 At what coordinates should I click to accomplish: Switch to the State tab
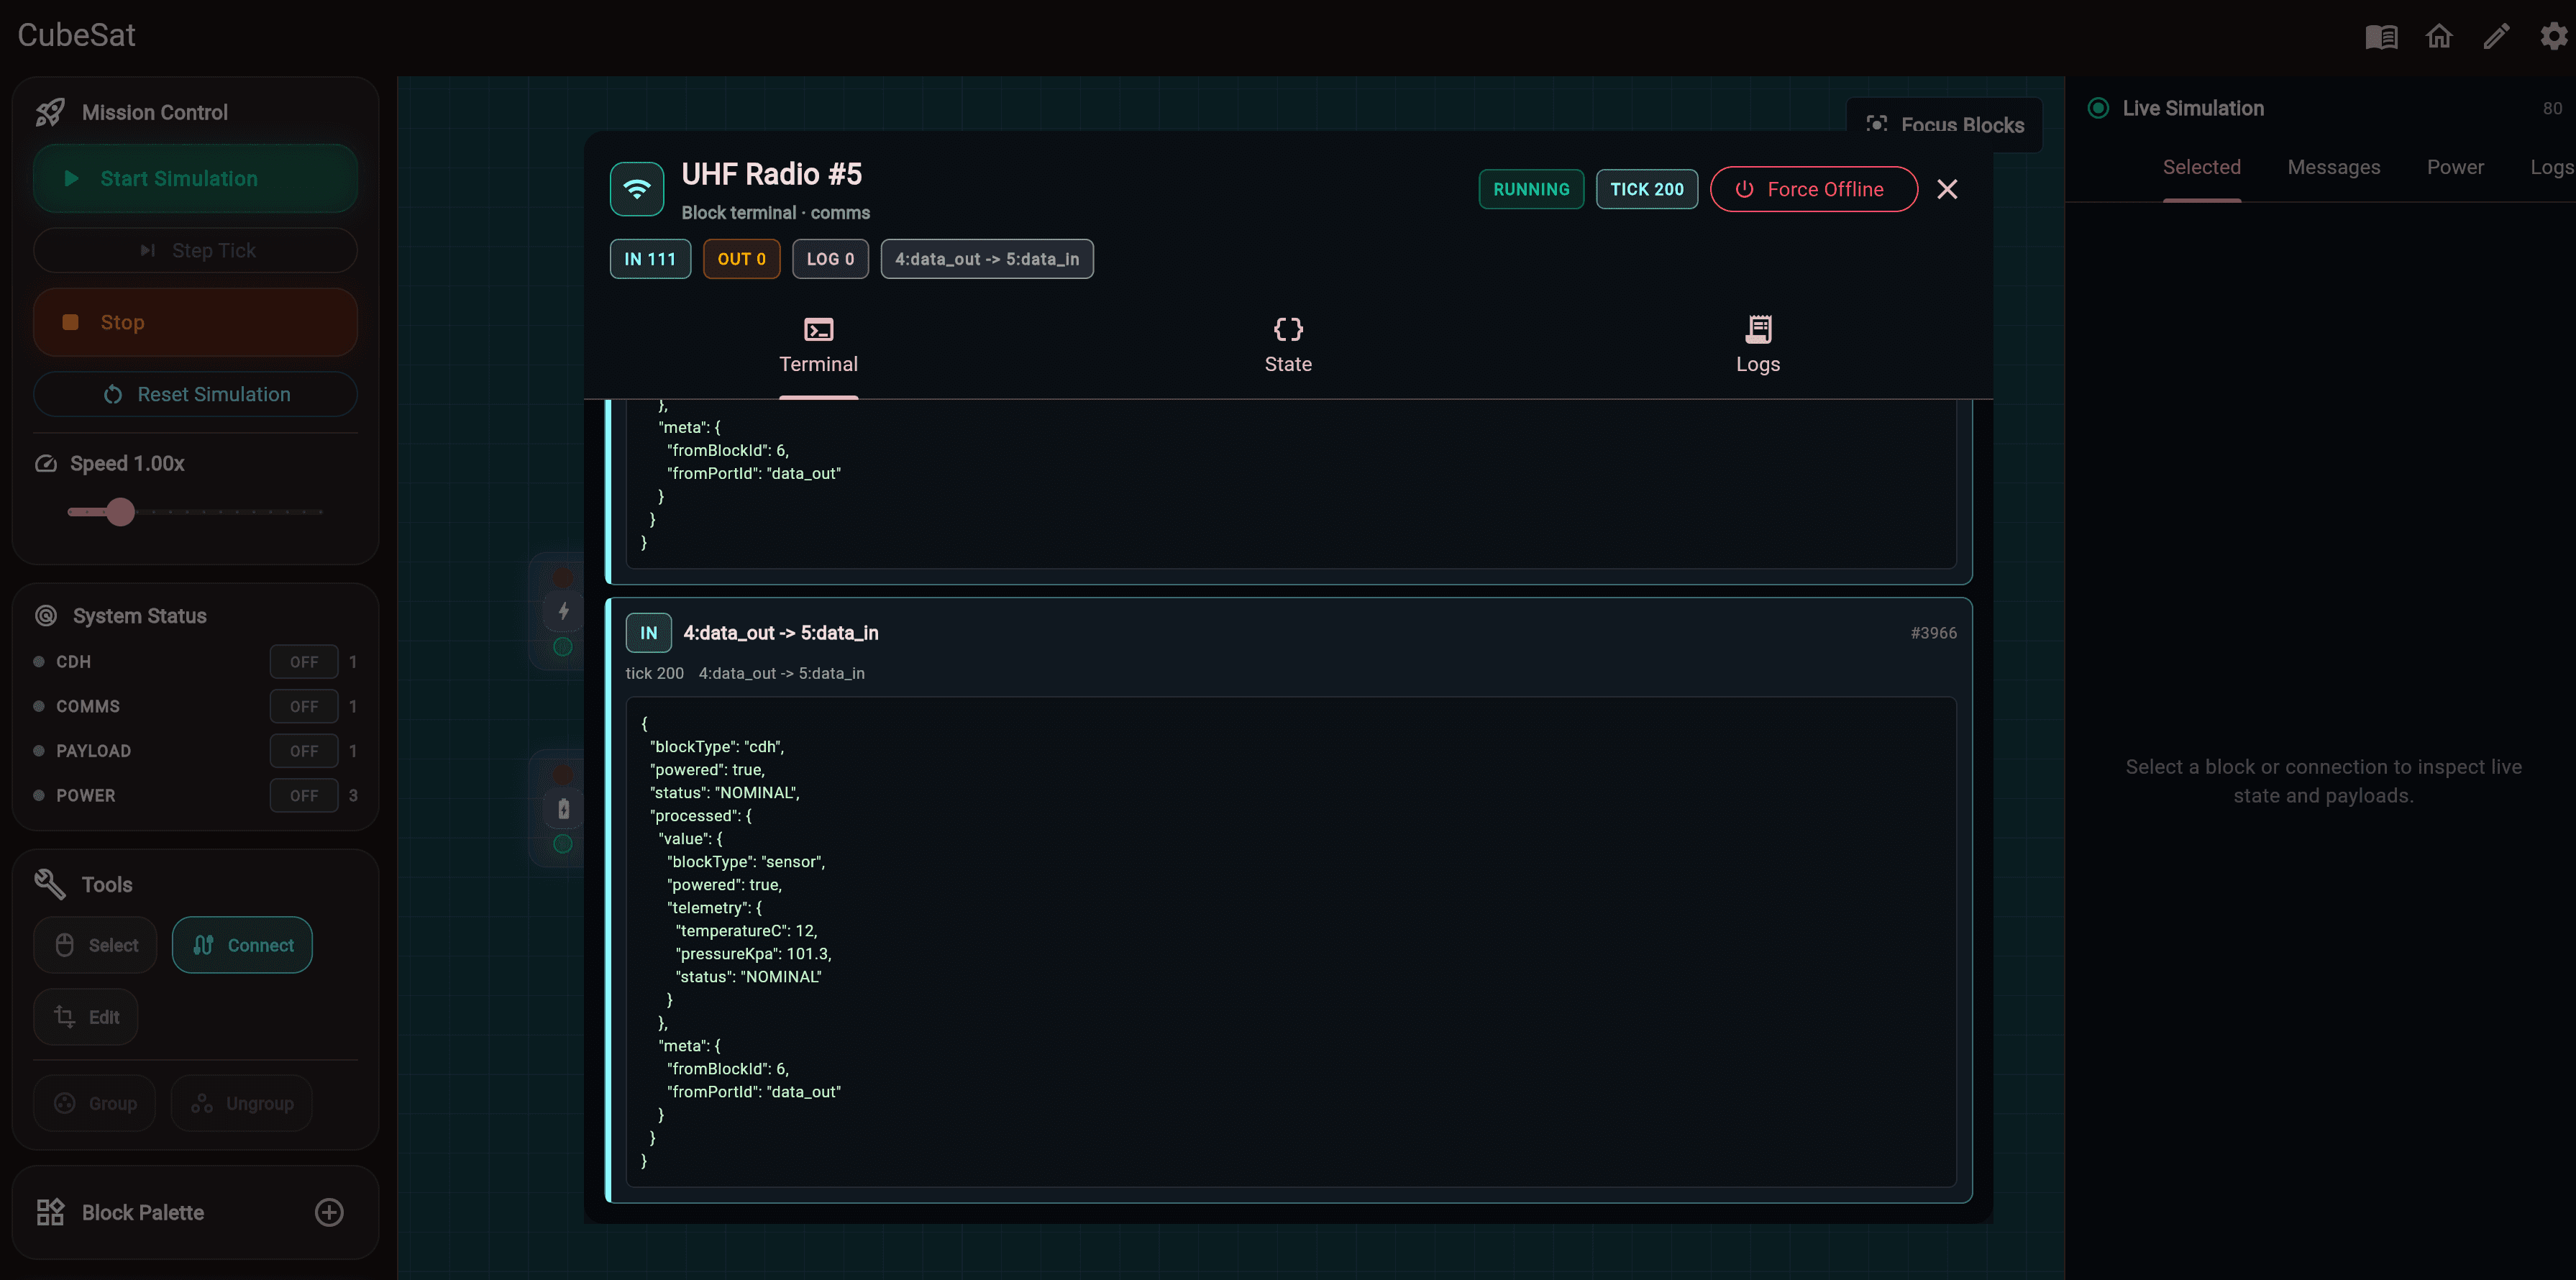(x=1288, y=346)
